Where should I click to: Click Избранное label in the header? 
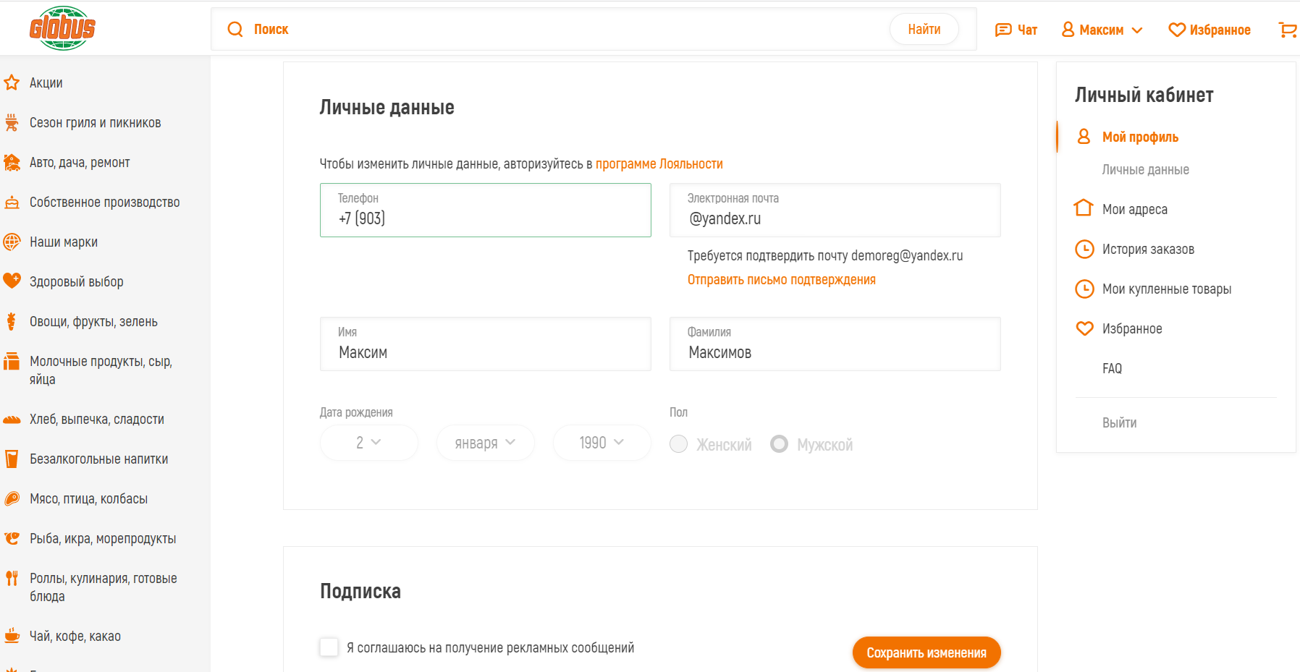[x=1220, y=30]
